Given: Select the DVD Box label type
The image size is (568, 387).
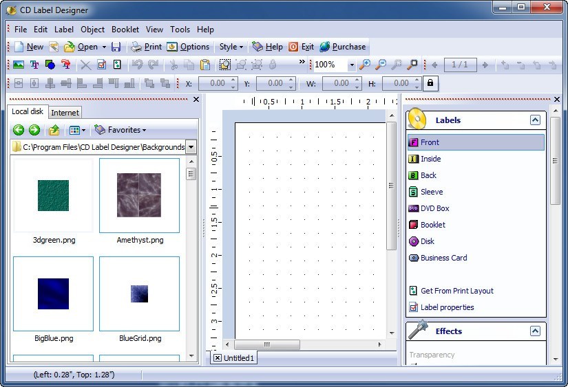Looking at the screenshot, I should coord(429,208).
